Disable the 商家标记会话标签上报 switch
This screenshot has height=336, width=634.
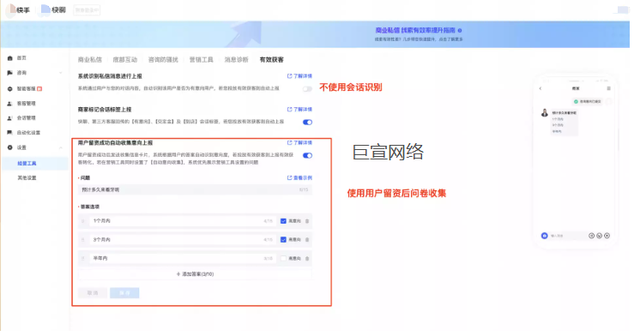pyautogui.click(x=307, y=123)
